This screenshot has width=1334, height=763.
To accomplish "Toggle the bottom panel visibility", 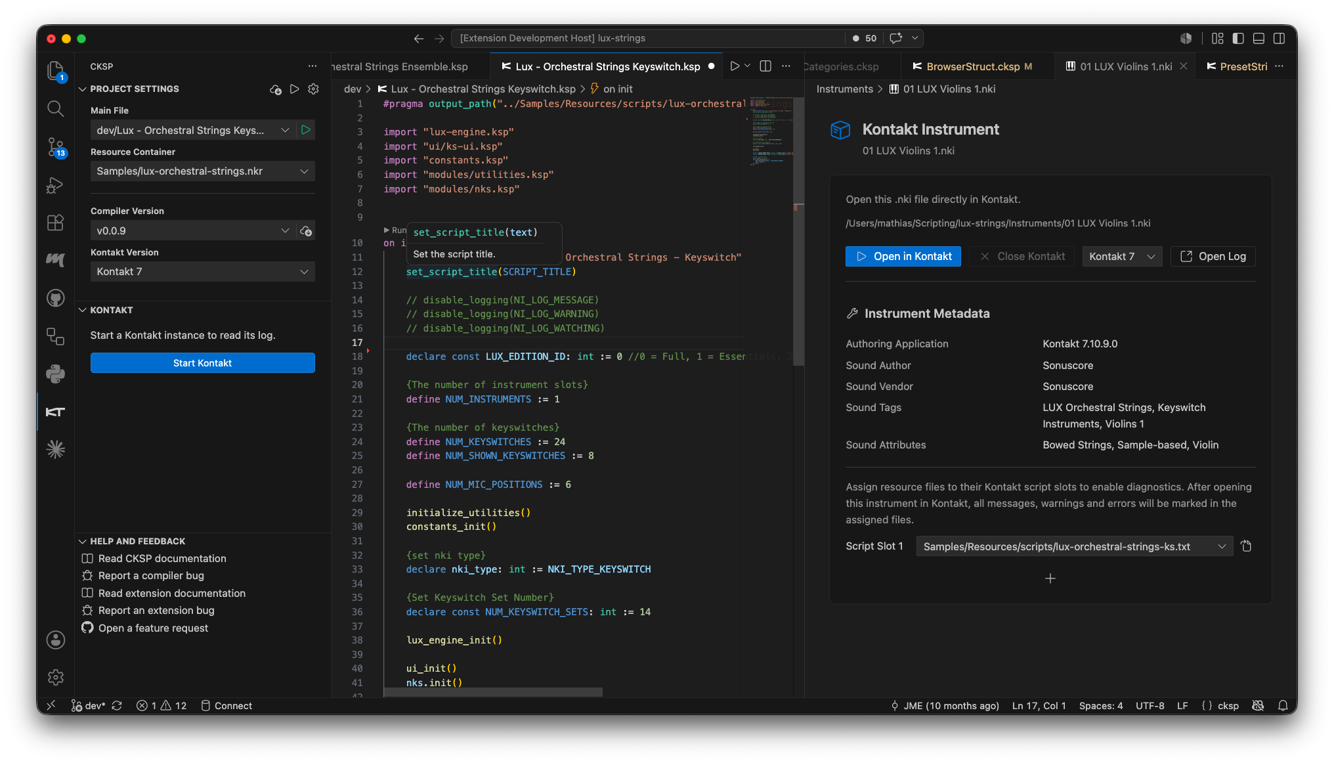I will (x=1259, y=39).
